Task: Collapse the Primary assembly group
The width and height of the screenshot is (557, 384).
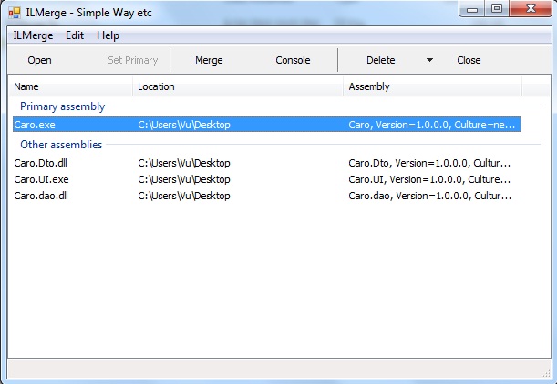Action: click(62, 106)
